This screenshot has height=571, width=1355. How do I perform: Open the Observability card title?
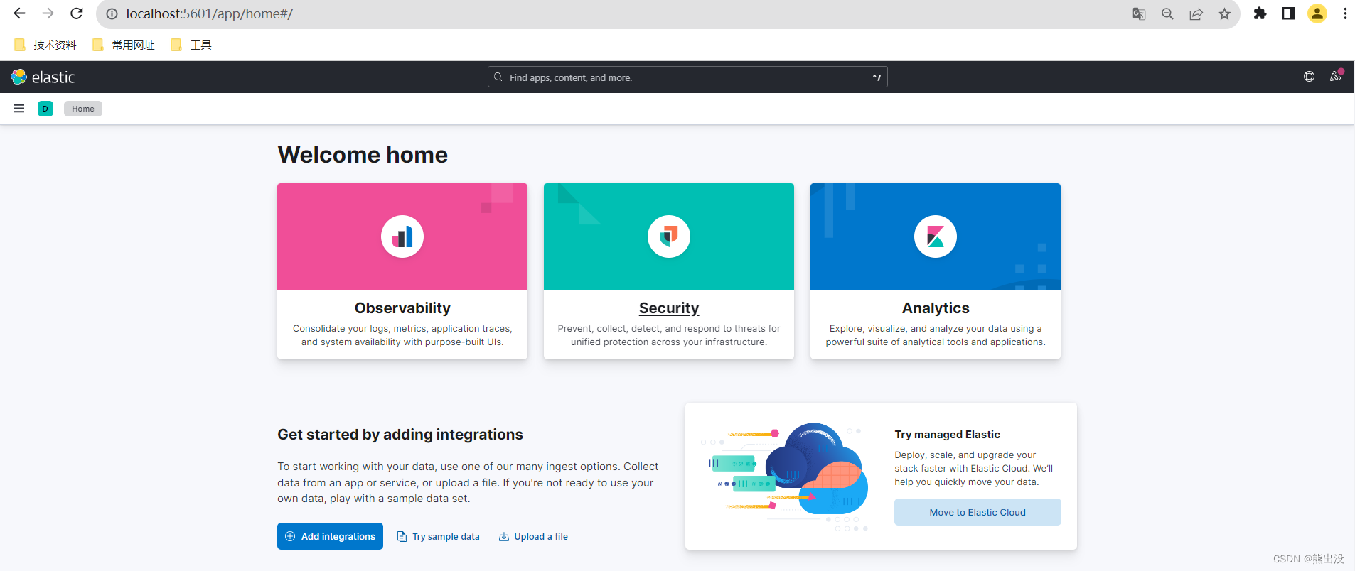point(402,308)
